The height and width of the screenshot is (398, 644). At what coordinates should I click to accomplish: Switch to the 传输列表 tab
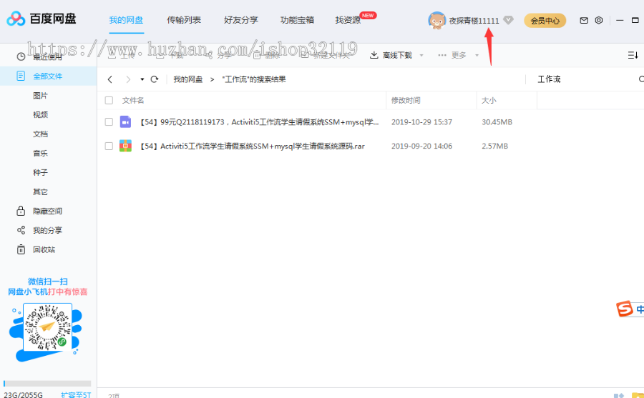tap(184, 20)
